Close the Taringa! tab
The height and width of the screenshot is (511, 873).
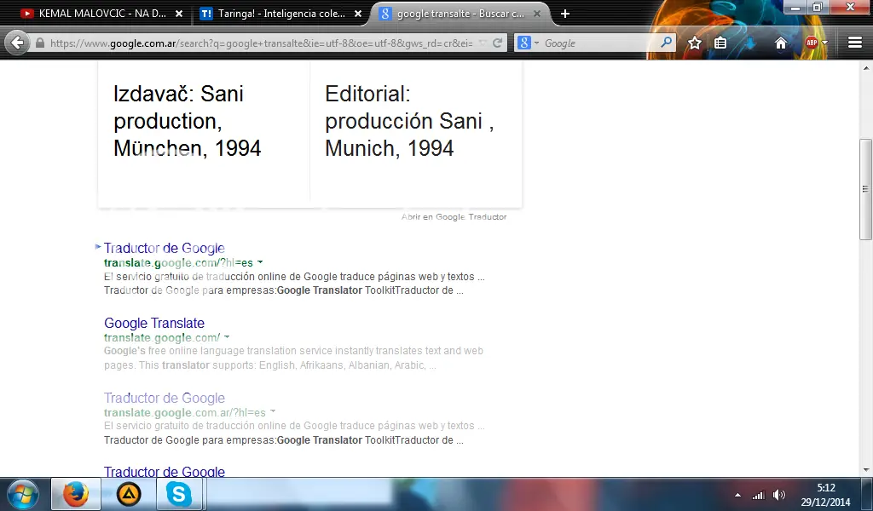(x=359, y=14)
